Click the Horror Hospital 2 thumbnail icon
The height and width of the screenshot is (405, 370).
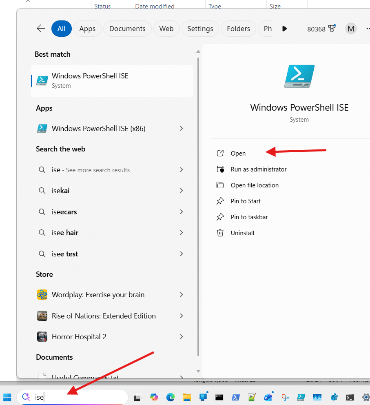pyautogui.click(x=42, y=337)
